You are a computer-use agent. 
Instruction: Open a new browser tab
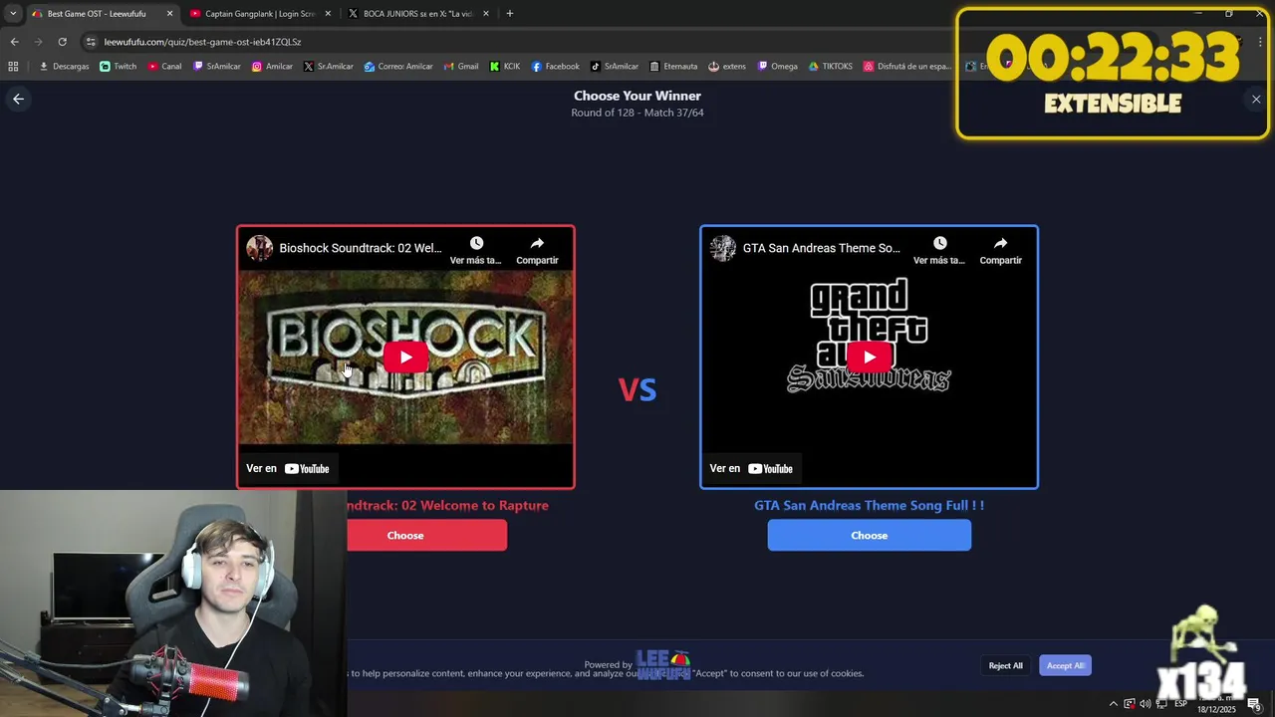click(x=510, y=14)
